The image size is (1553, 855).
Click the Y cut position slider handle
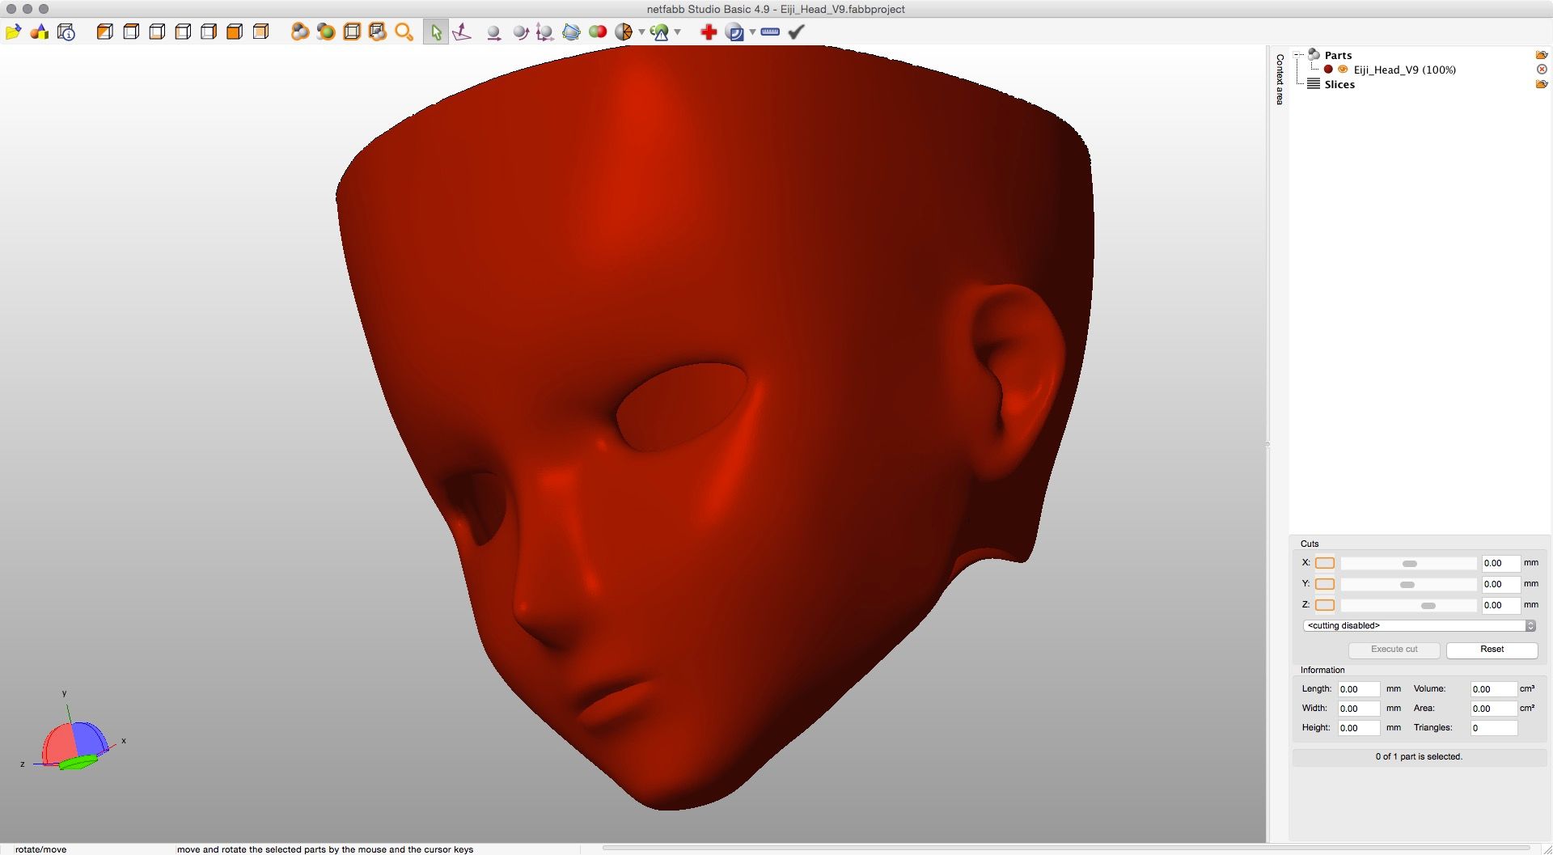pos(1407,585)
